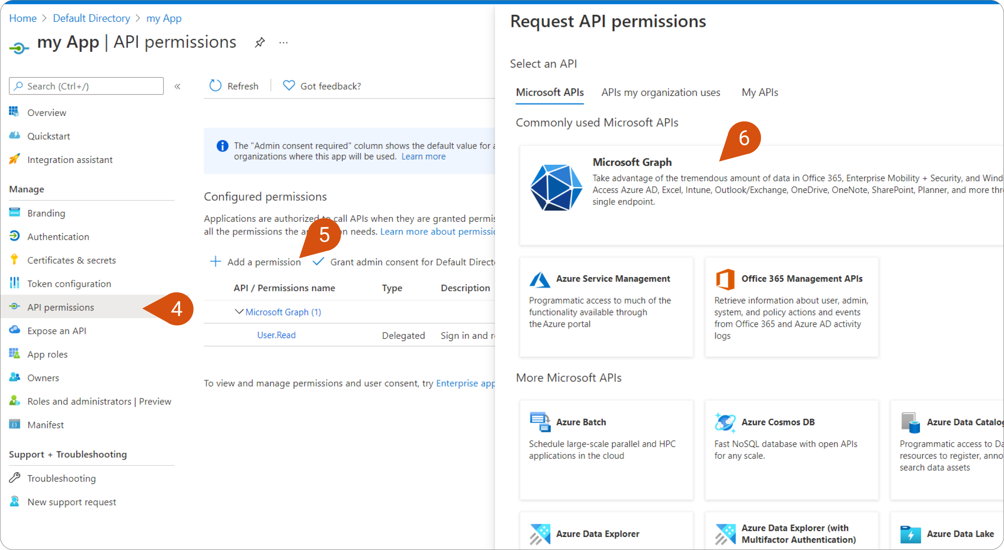Collapse the Microsoft Graph (1) permissions group

(239, 312)
